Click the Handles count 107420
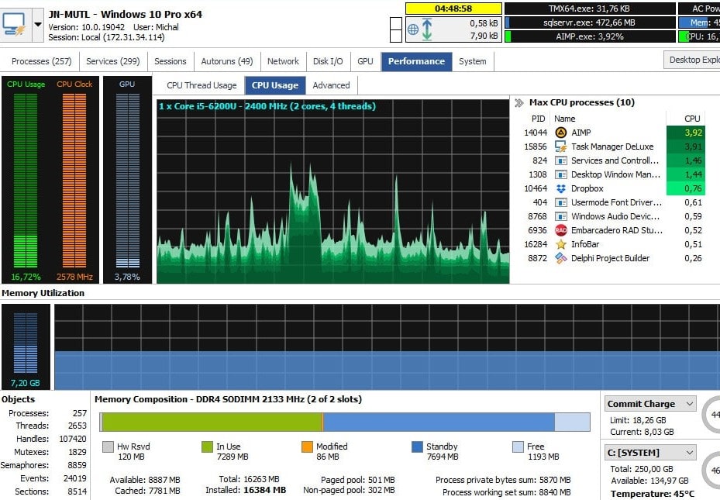Image resolution: width=720 pixels, height=500 pixels. point(73,439)
